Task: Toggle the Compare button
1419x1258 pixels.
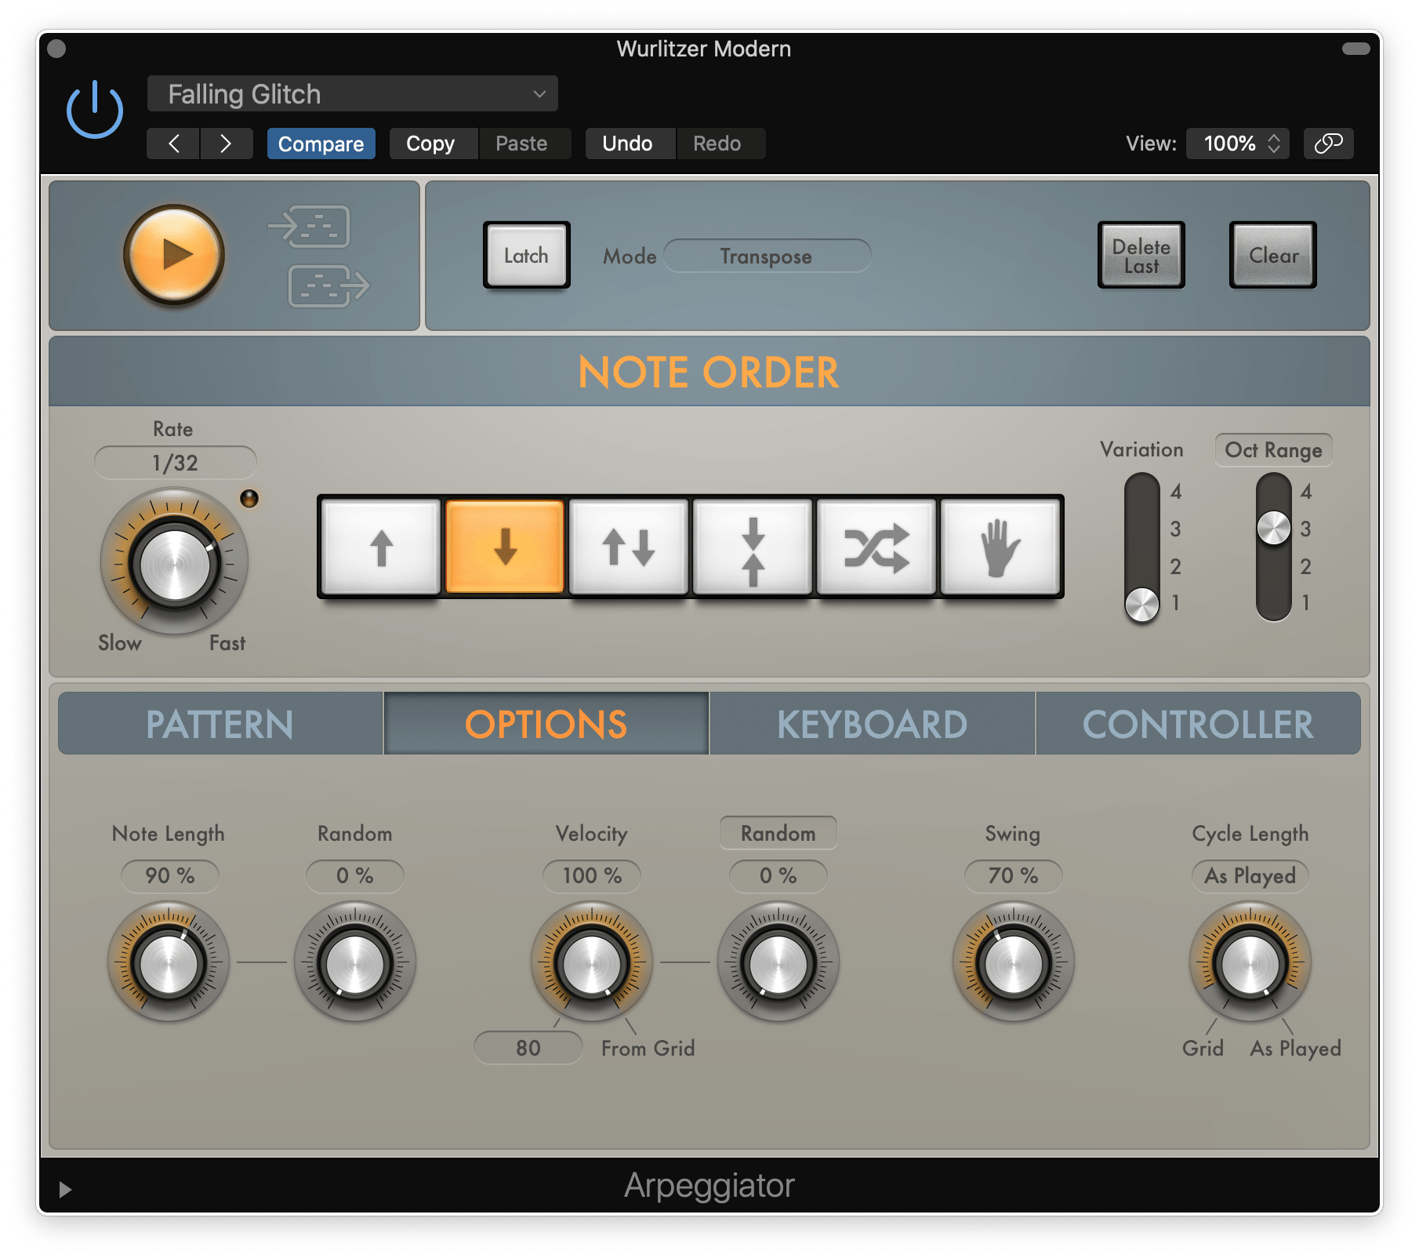Action: [321, 144]
